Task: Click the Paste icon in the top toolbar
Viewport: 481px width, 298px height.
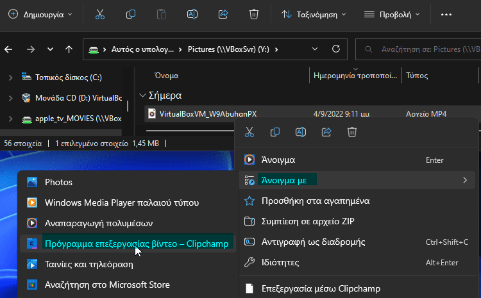Action: pos(162,14)
